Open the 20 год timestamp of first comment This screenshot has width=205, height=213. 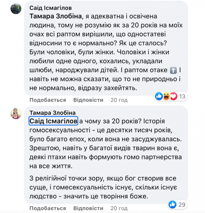tap(119, 100)
